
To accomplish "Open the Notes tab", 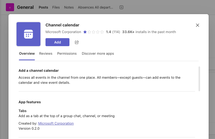I will 69,7.
